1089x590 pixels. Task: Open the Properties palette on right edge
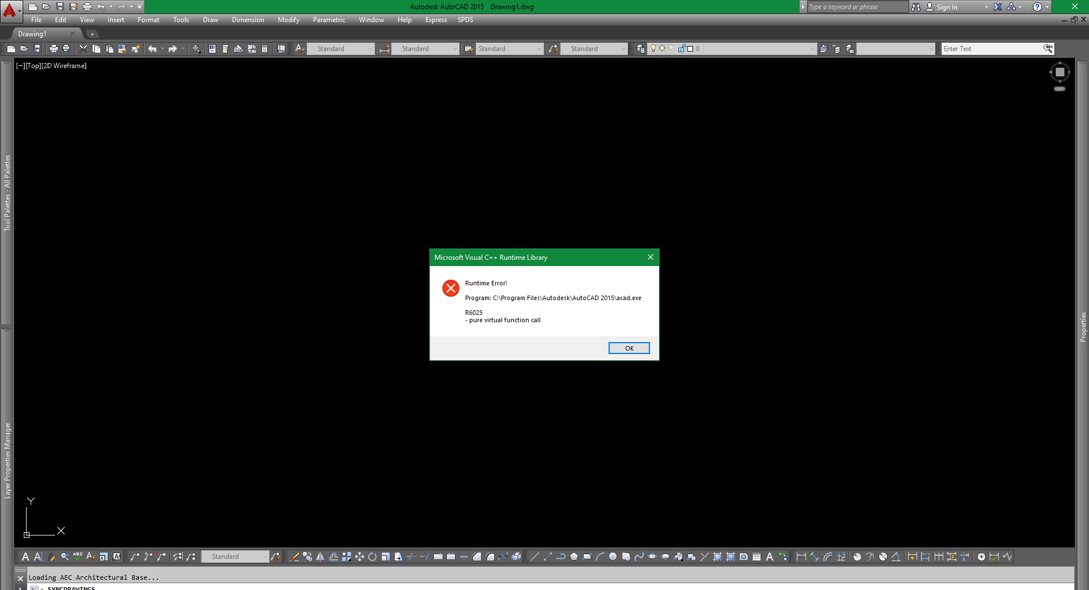tap(1083, 327)
